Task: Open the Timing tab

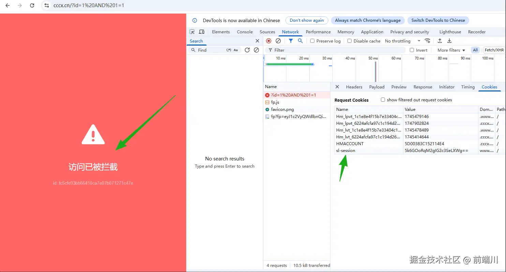Action: point(468,87)
